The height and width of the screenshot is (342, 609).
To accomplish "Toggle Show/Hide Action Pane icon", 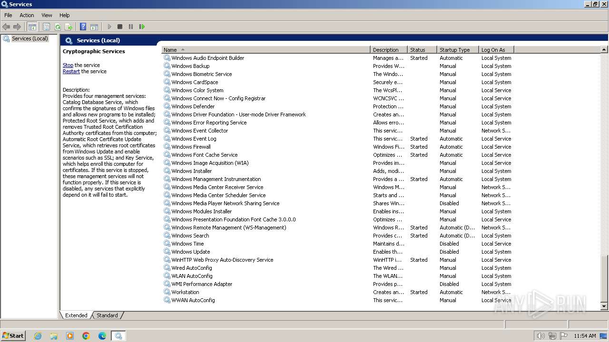I will (x=94, y=27).
